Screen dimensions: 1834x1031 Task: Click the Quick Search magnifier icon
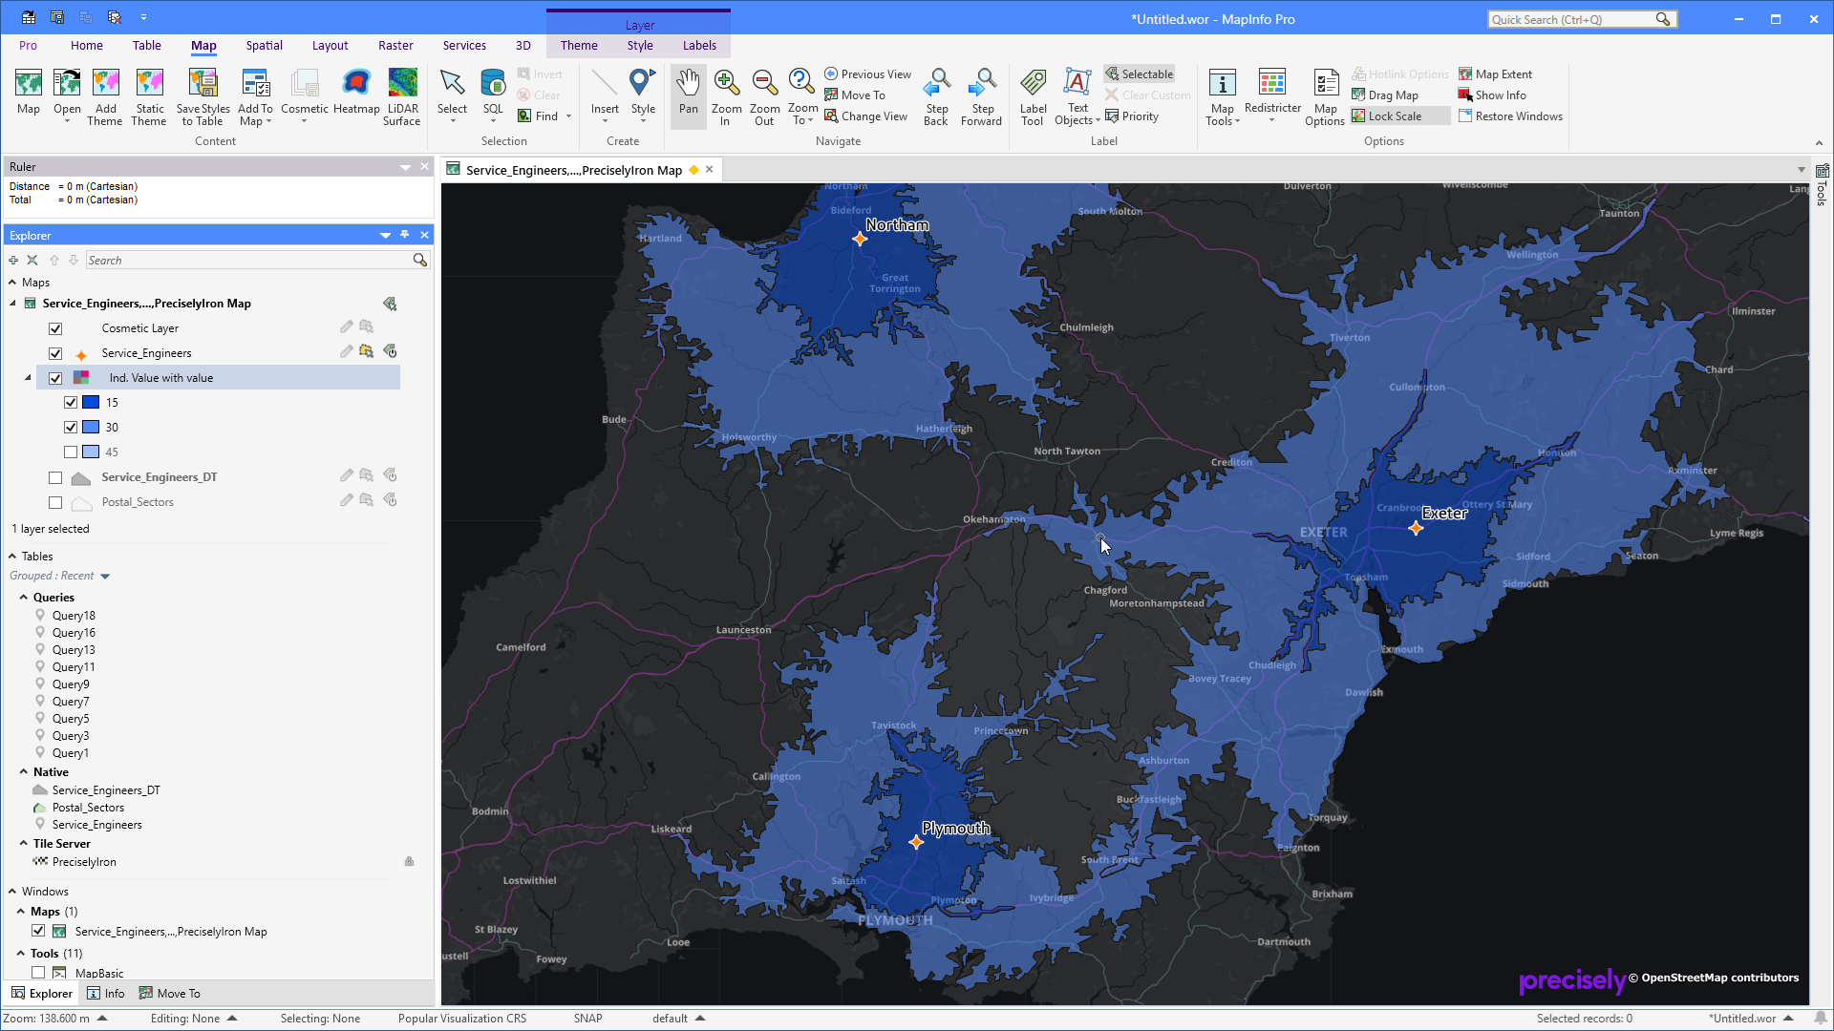(x=1663, y=19)
